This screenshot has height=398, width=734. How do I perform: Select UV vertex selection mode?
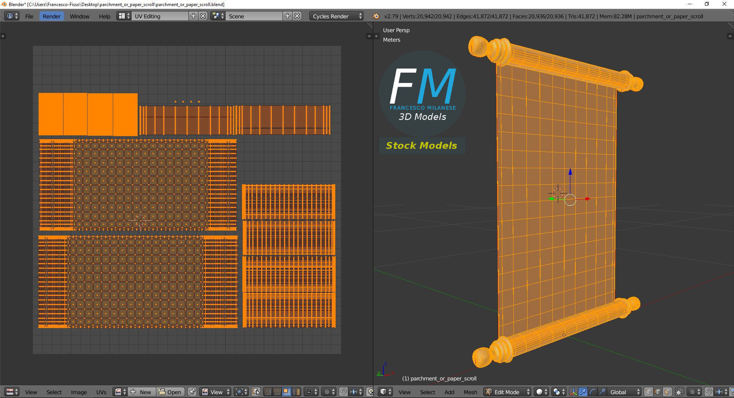268,392
